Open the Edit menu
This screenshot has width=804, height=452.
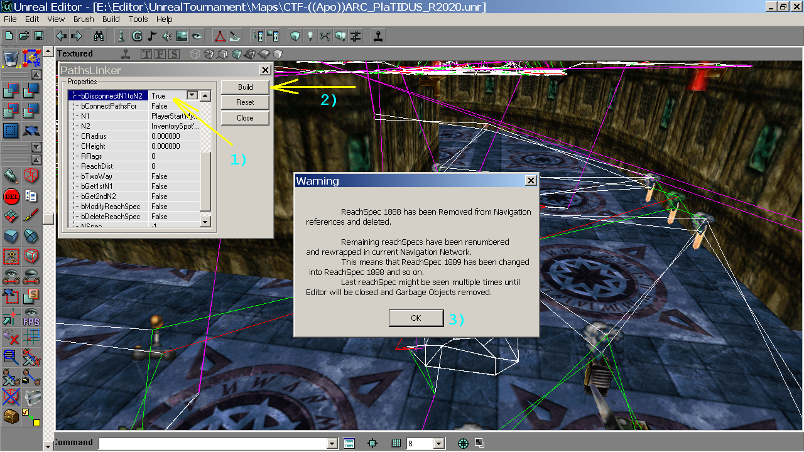pos(32,19)
